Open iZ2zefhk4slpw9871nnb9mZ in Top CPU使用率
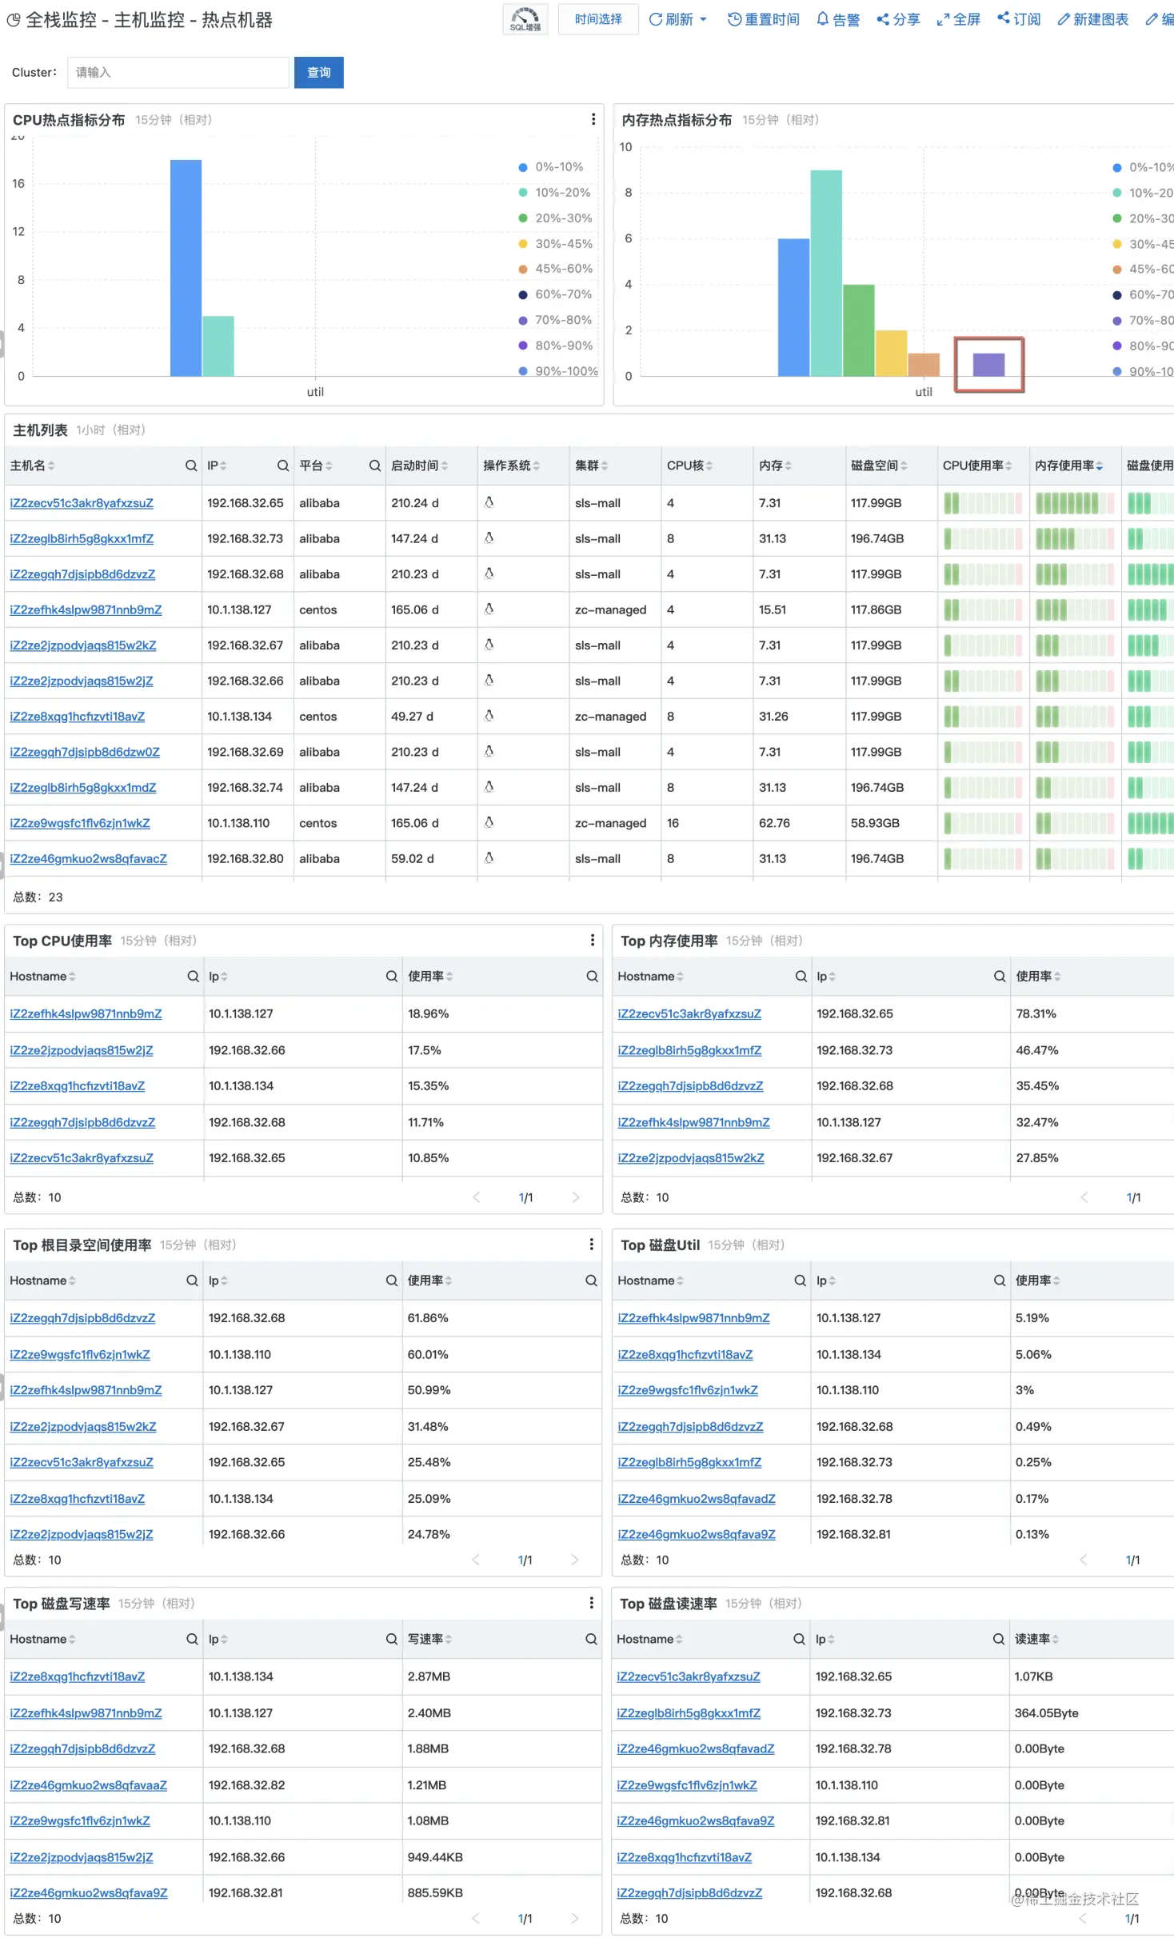1174x1942 pixels. point(86,1013)
